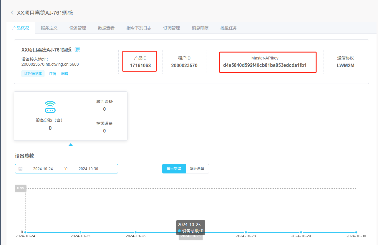Select the 每日新增 toggle option
This screenshot has height=245, width=378.
tap(174, 169)
